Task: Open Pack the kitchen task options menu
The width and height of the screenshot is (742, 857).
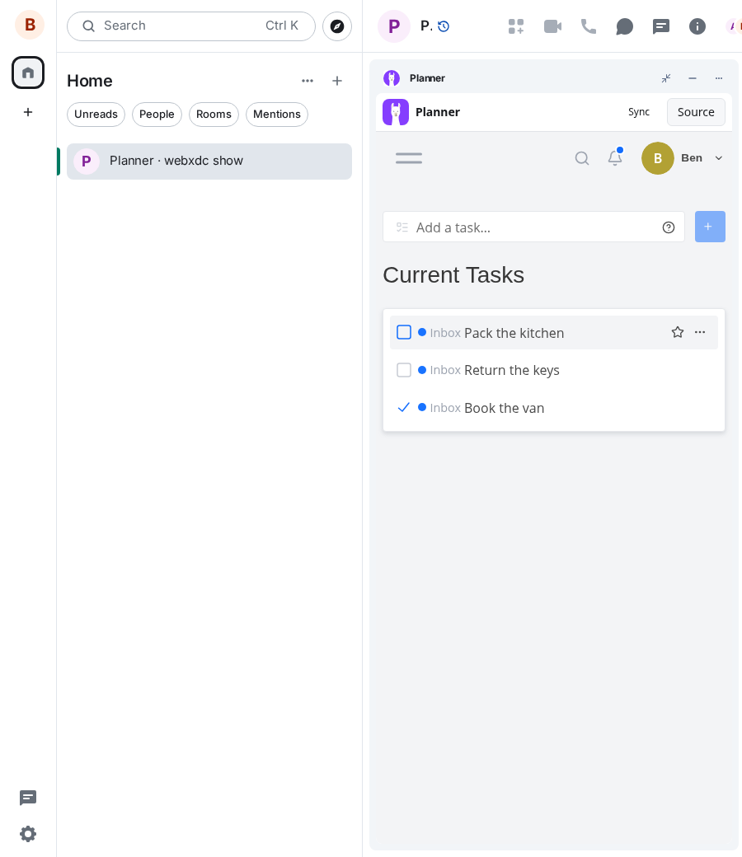Action: click(700, 332)
